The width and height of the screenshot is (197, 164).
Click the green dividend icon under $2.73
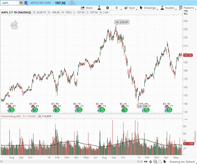[80, 110]
